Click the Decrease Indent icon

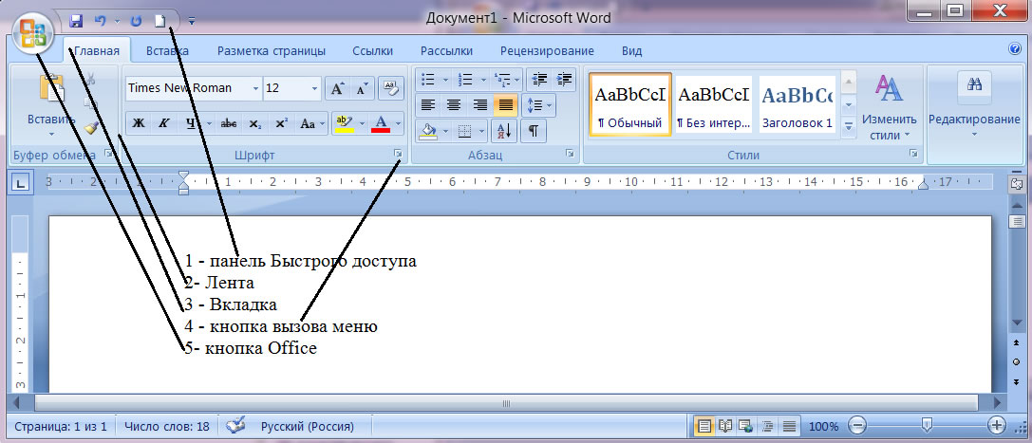539,80
